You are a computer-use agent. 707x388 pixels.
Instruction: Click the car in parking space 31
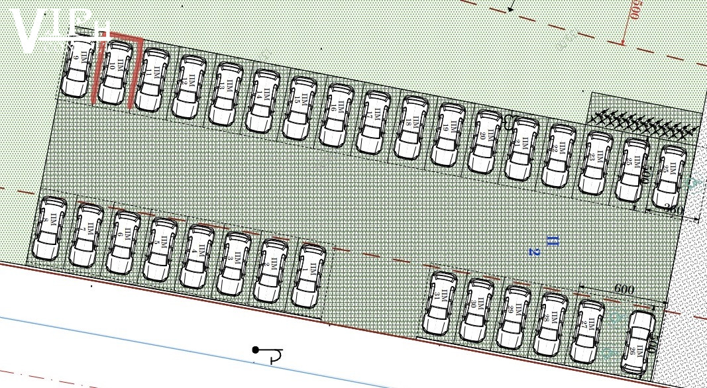pyautogui.click(x=439, y=303)
